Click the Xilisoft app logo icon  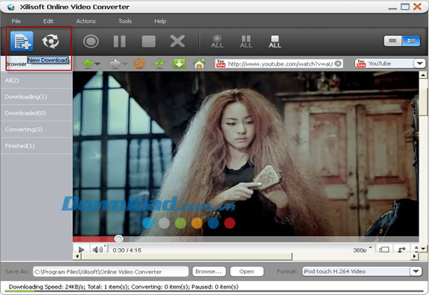coord(11,7)
